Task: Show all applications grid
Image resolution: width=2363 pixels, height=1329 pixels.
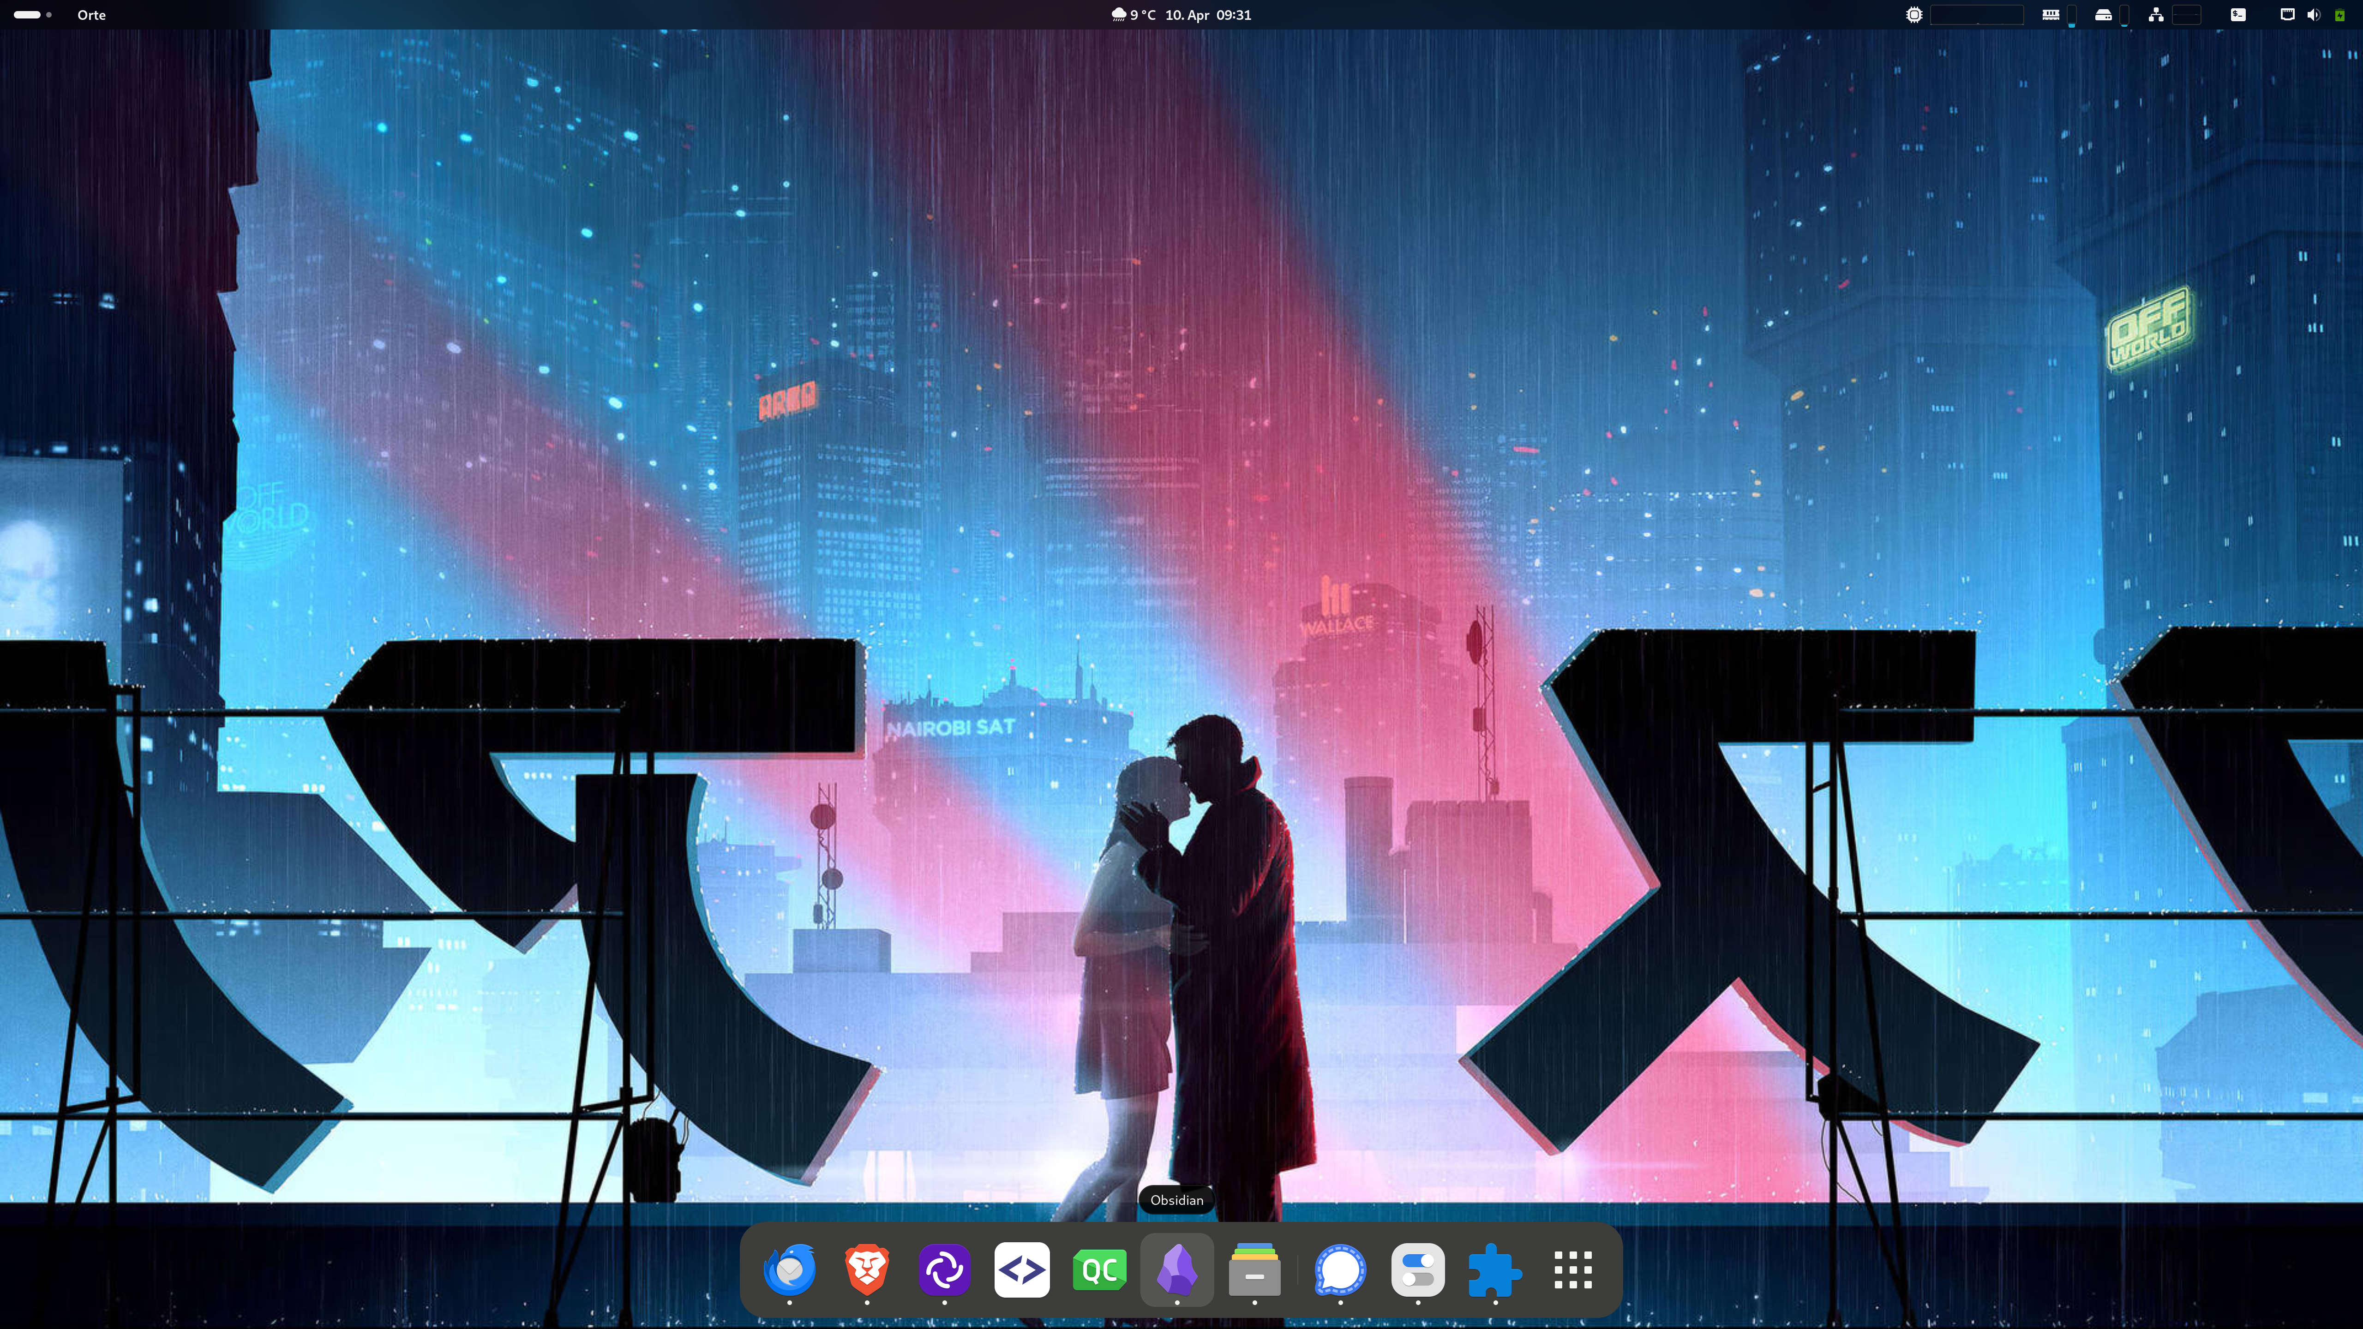Action: point(1572,1270)
